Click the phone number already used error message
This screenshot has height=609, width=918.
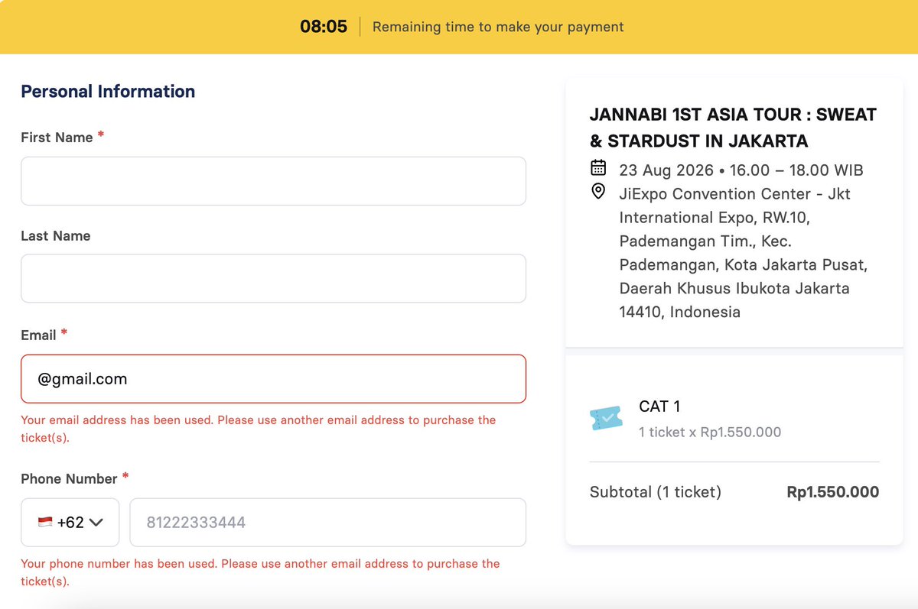tap(260, 572)
